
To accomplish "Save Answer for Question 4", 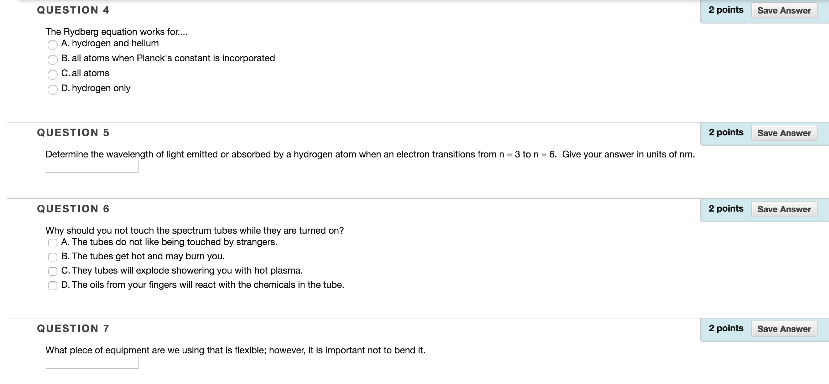I will [x=784, y=10].
